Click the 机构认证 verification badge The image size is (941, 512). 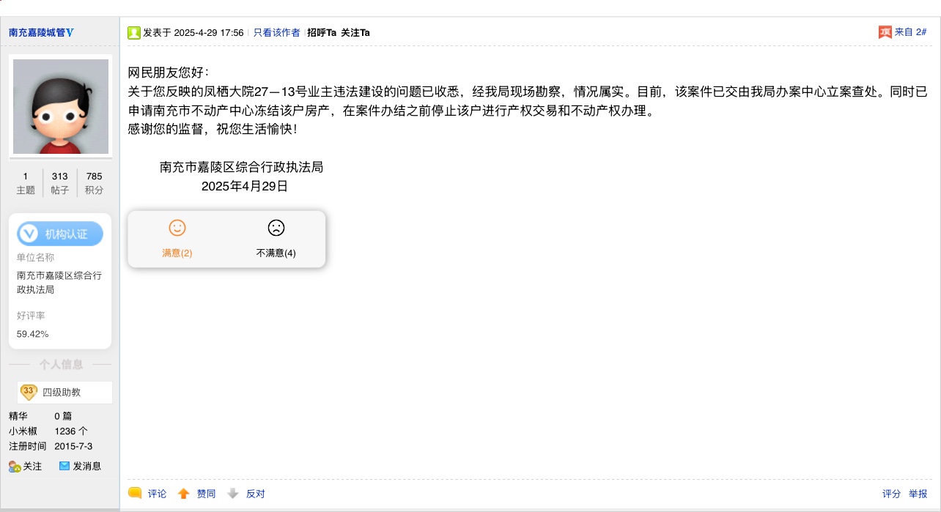pos(60,234)
